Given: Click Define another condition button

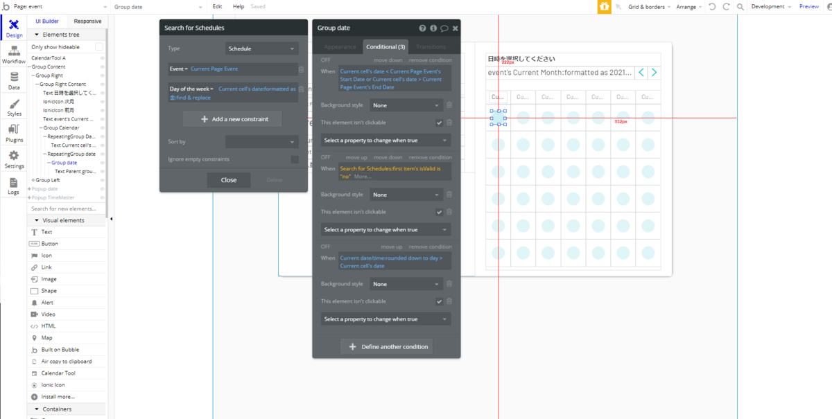Looking at the screenshot, I should pos(387,346).
